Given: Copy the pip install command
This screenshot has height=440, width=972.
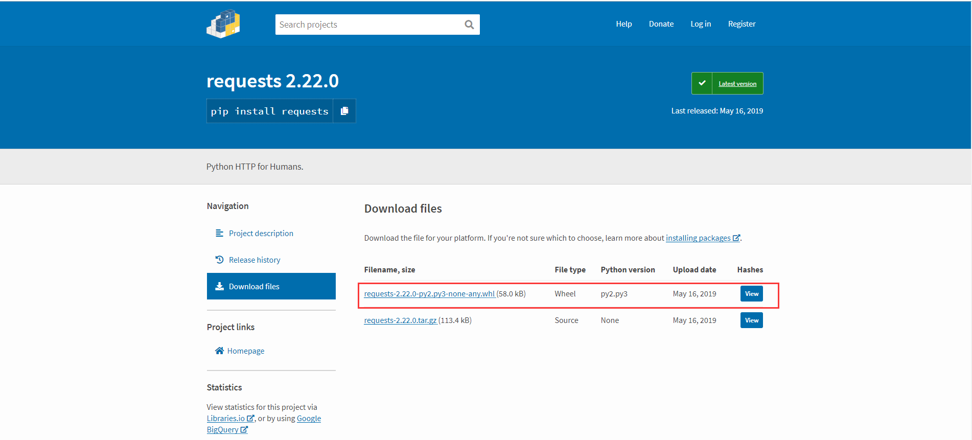Looking at the screenshot, I should 344,111.
